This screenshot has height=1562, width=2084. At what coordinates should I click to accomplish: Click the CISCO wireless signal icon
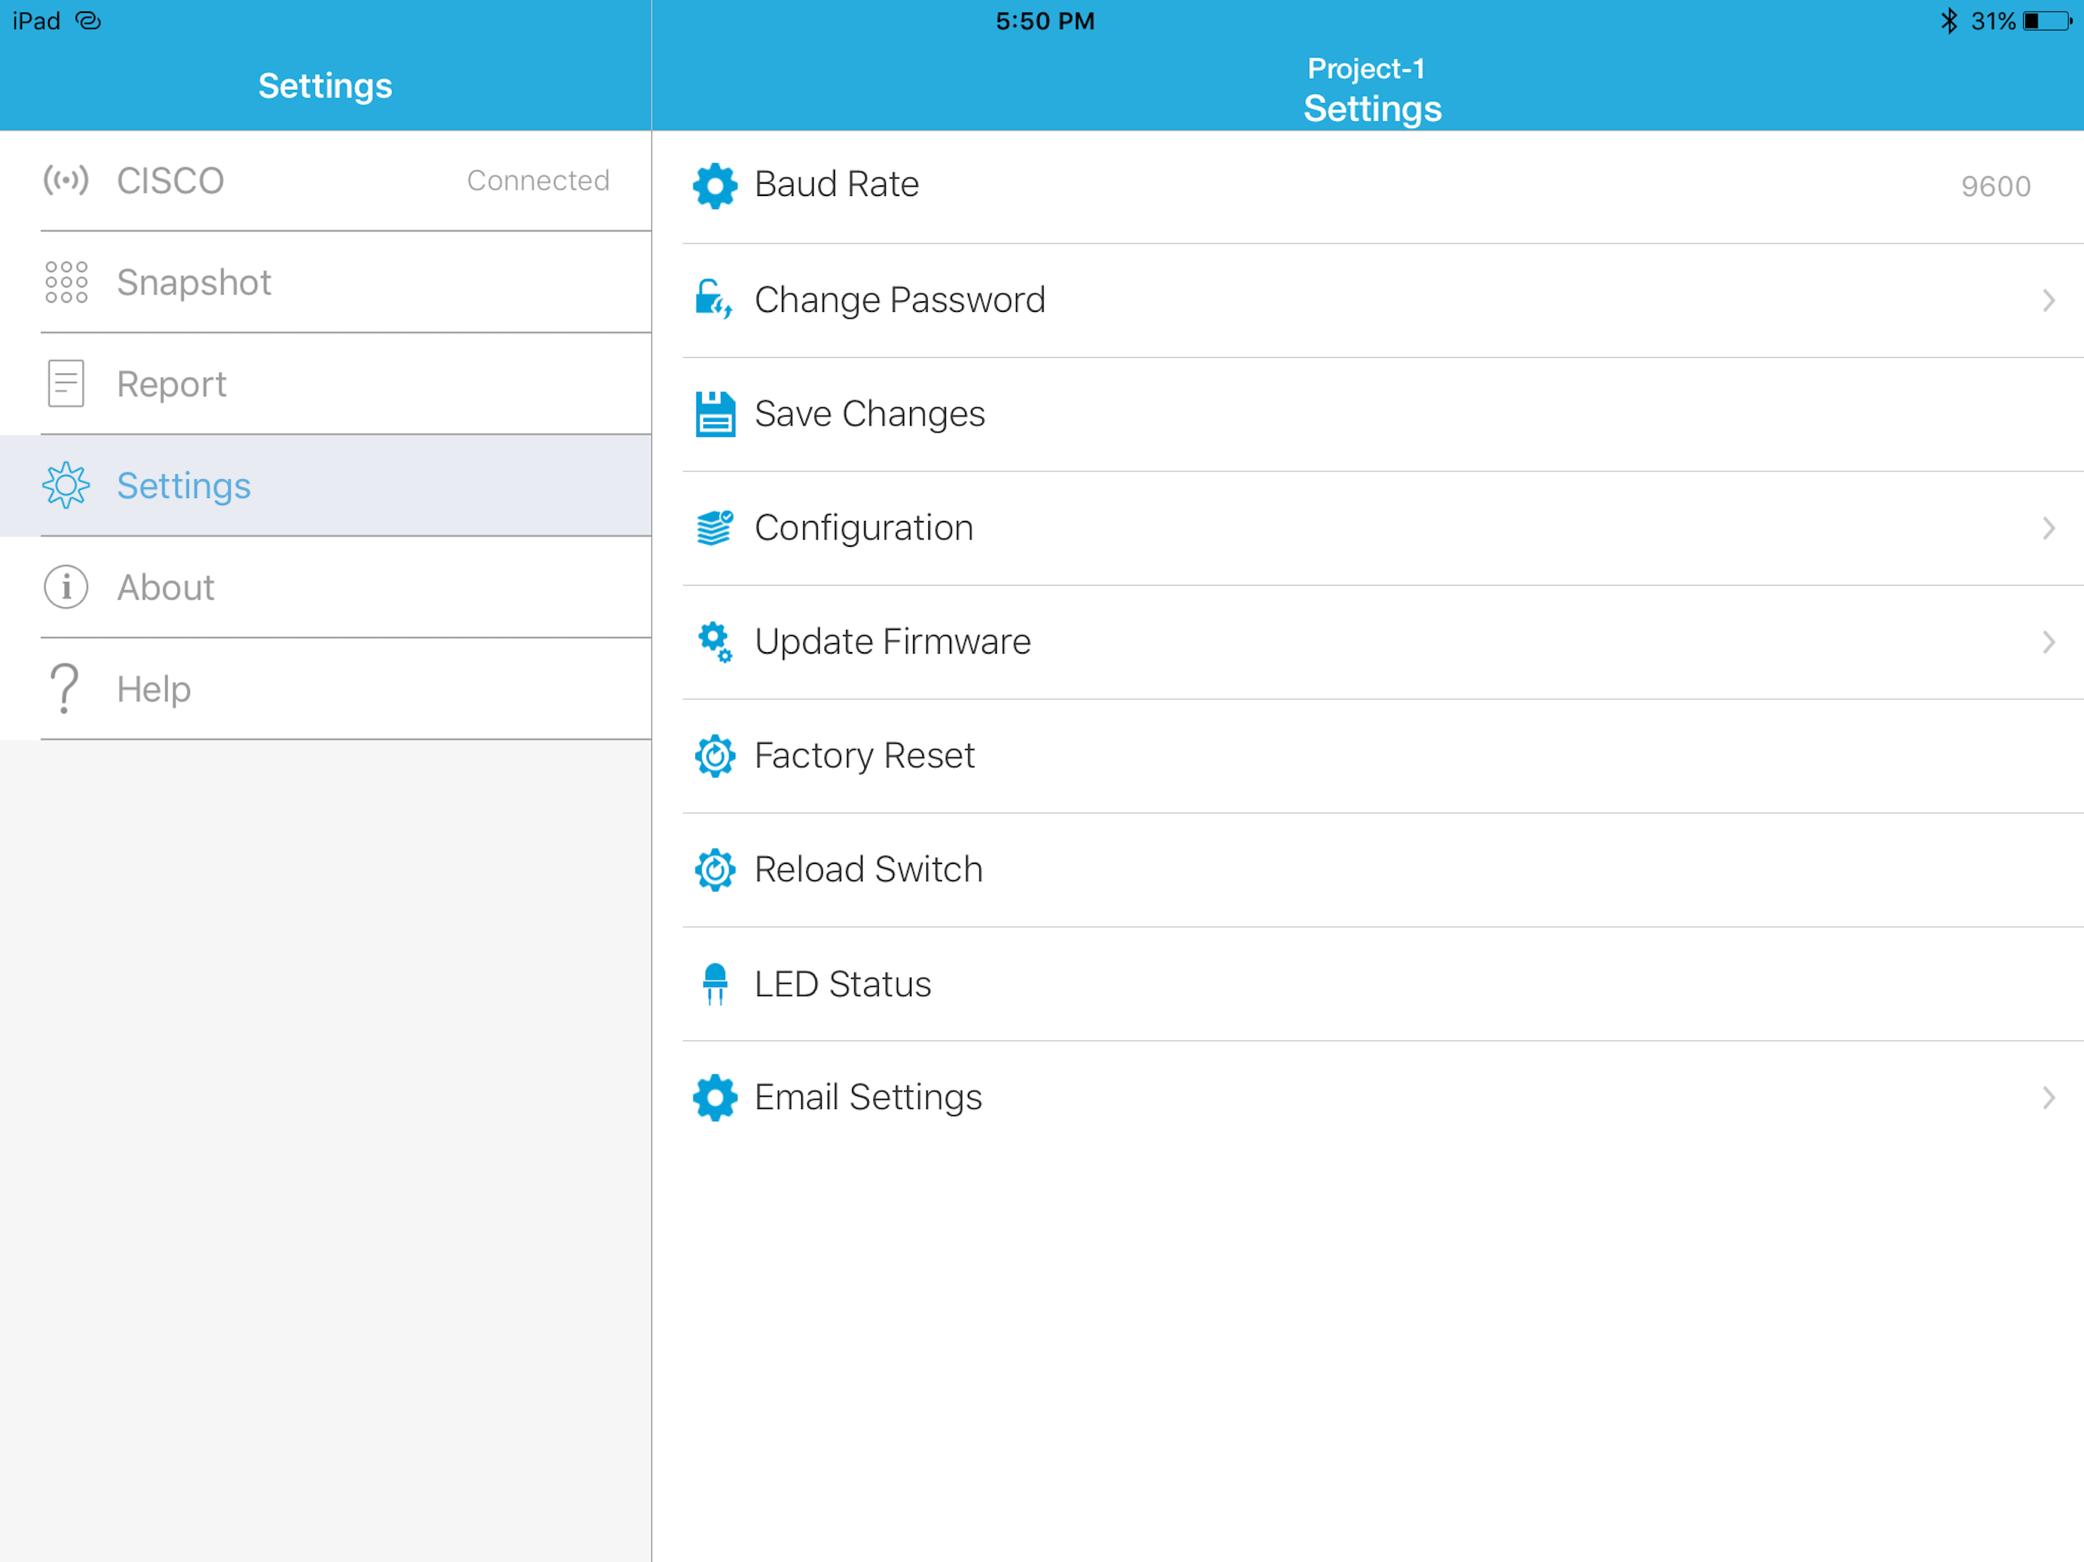[66, 180]
